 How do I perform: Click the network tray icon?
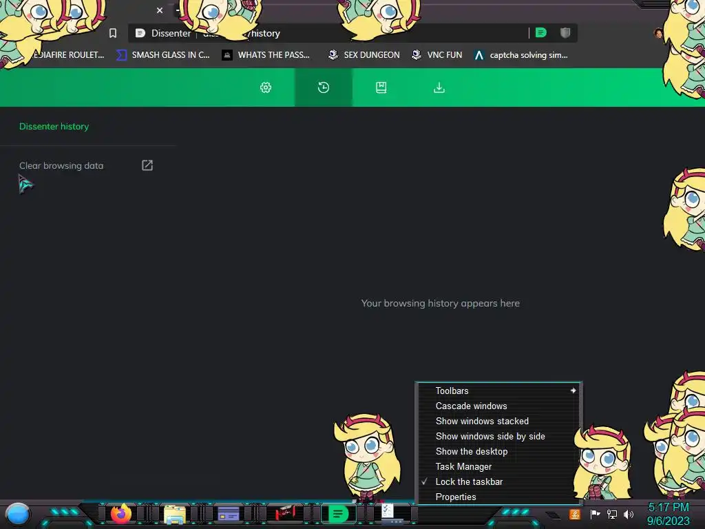point(612,514)
